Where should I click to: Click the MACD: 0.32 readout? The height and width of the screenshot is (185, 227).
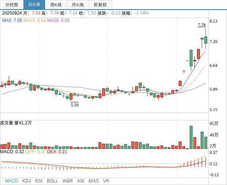click(12, 152)
